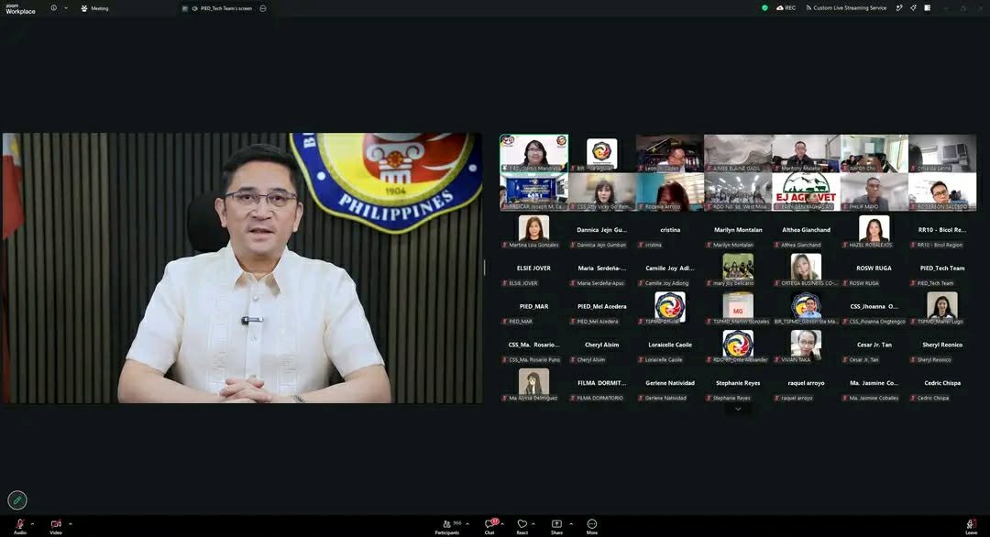The width and height of the screenshot is (990, 537).
Task: Turn on the camera with the Video button
Action: tap(56, 526)
